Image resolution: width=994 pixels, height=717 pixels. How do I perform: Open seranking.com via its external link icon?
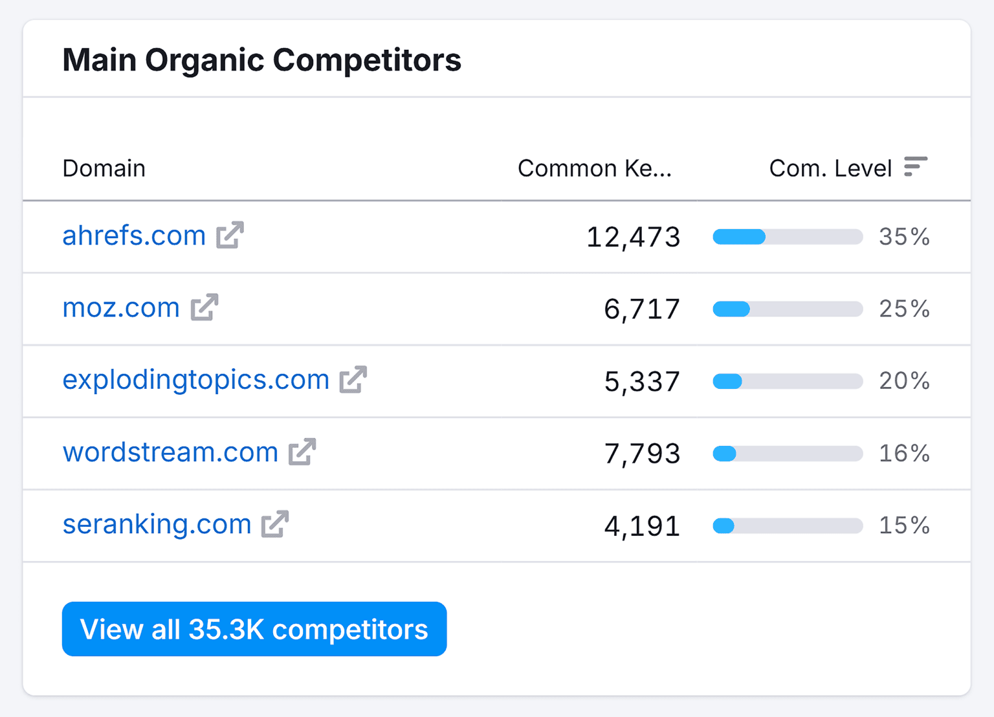[x=277, y=524]
